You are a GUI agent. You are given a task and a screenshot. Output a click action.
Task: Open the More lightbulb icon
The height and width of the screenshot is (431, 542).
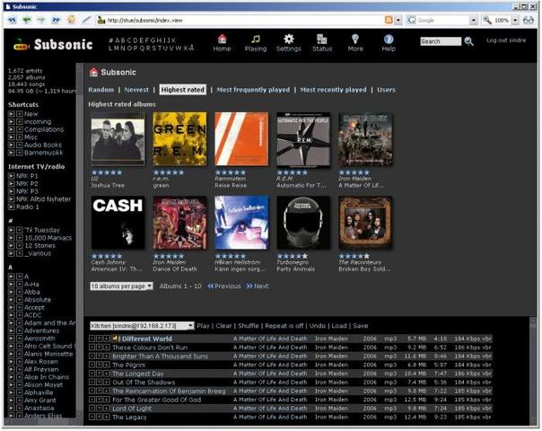355,39
